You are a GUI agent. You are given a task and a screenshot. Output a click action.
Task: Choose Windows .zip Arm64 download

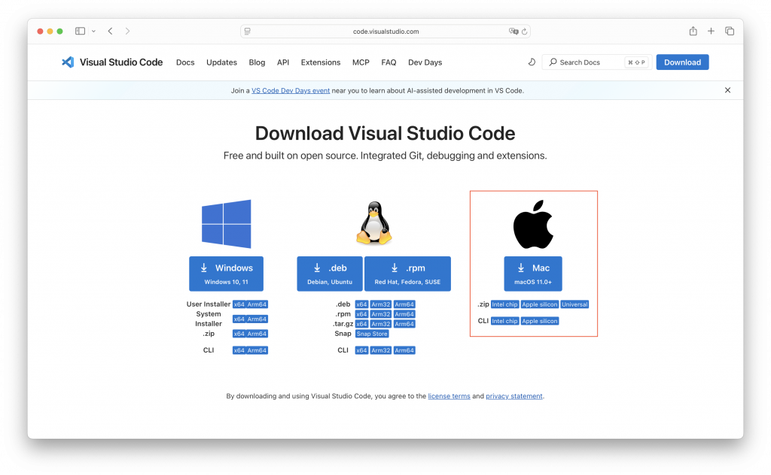tap(258, 334)
